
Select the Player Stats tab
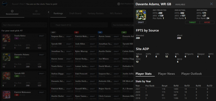coord(144,74)
